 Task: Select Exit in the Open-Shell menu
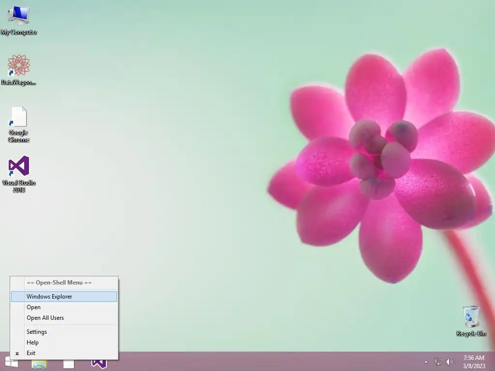(x=64, y=353)
